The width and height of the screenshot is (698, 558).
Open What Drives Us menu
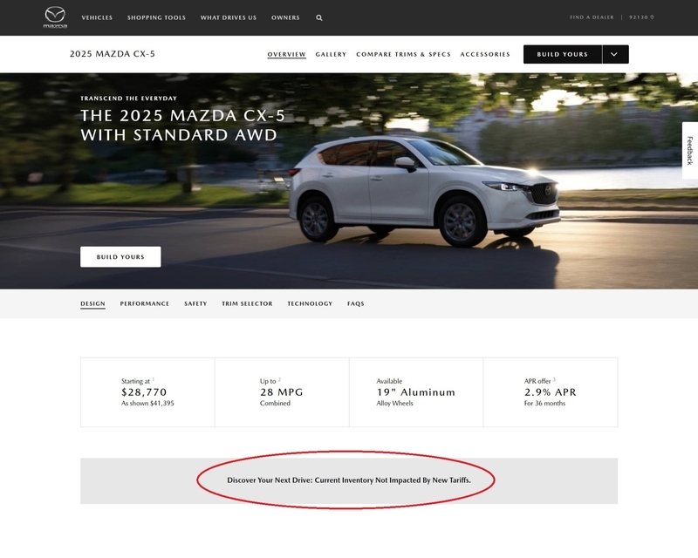coord(229,17)
